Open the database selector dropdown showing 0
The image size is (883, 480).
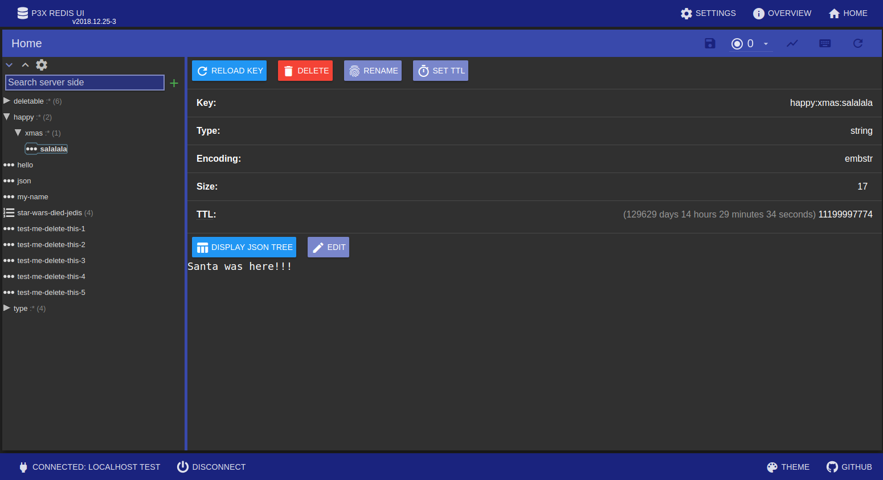[x=751, y=43]
